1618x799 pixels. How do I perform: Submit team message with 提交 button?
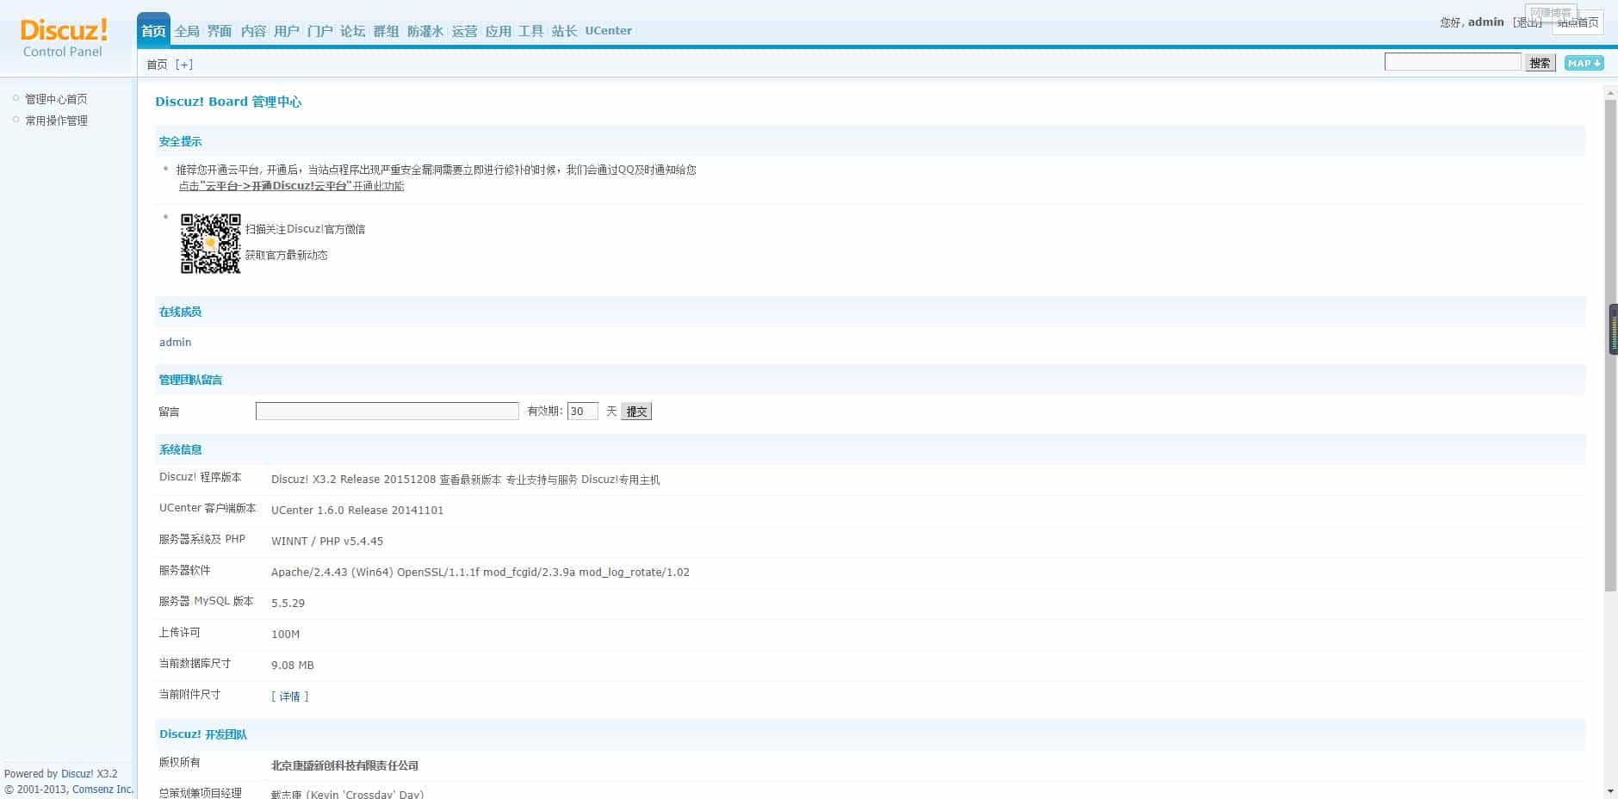636,412
